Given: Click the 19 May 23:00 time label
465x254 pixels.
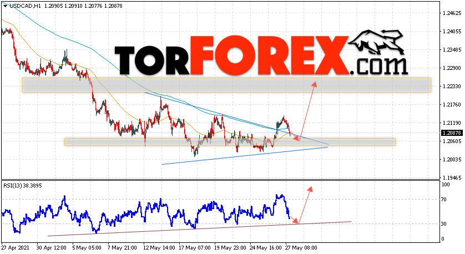Looking at the screenshot, I should tap(230, 248).
